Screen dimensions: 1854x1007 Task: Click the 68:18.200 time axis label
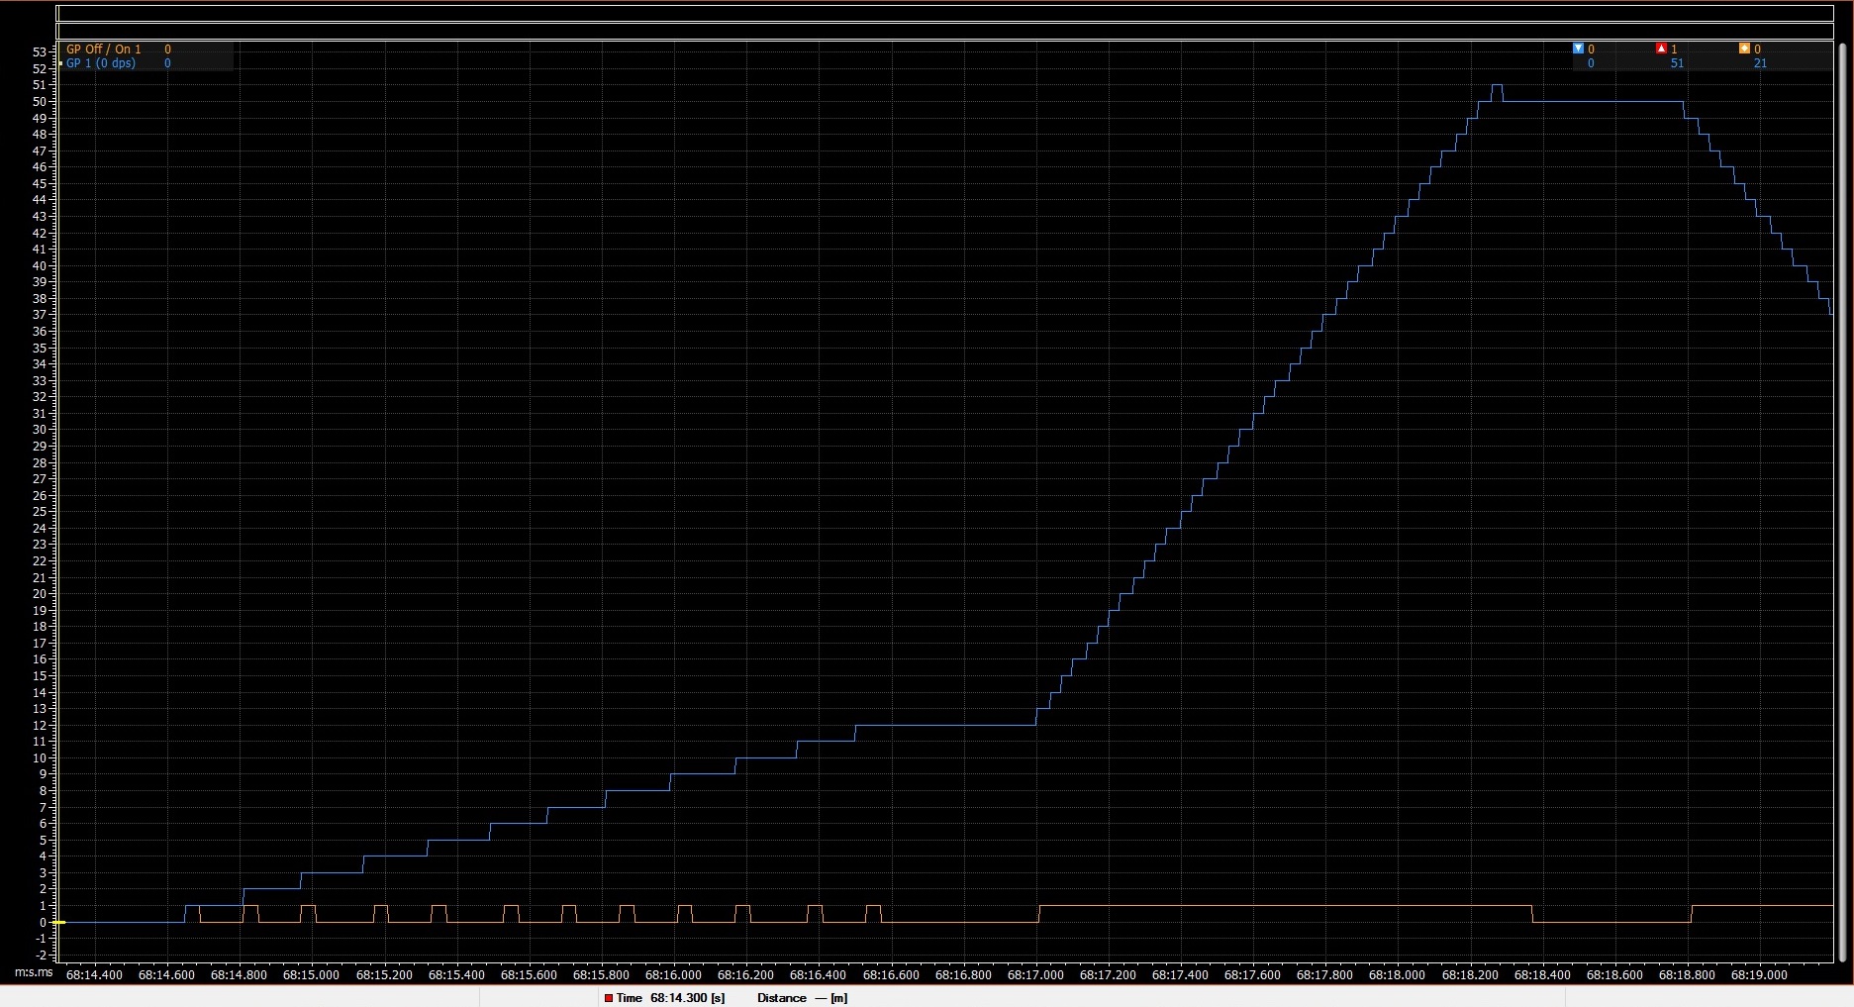click(1470, 975)
